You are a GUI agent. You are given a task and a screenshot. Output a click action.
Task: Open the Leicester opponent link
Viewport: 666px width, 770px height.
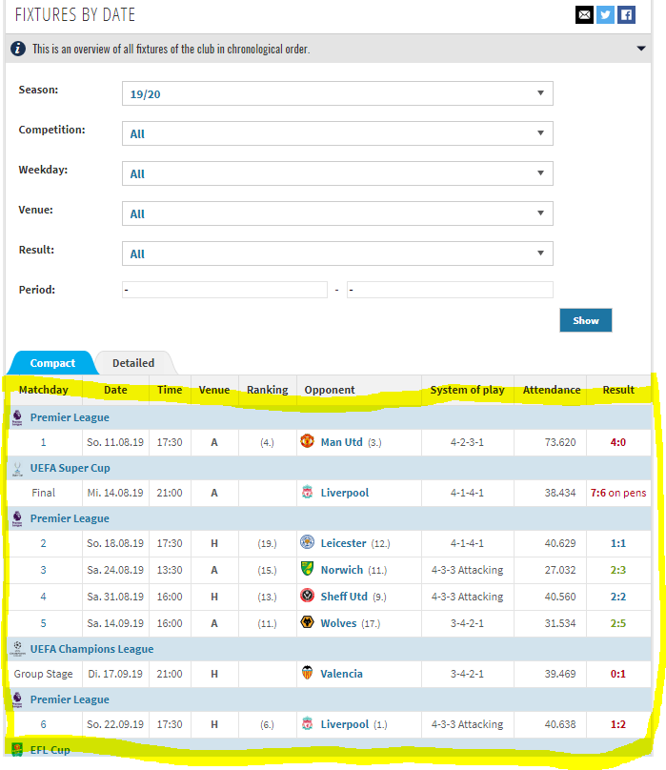[x=343, y=543]
